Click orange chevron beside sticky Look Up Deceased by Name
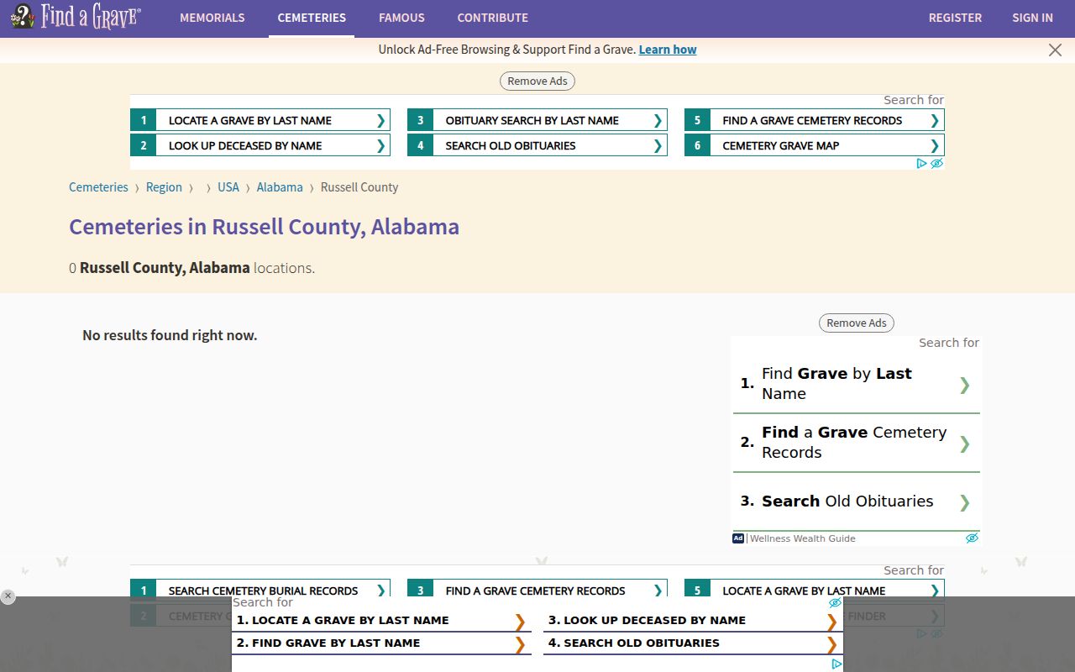This screenshot has height=672, width=1075. click(x=831, y=622)
